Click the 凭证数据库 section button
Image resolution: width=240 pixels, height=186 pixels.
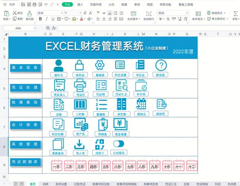click(25, 162)
